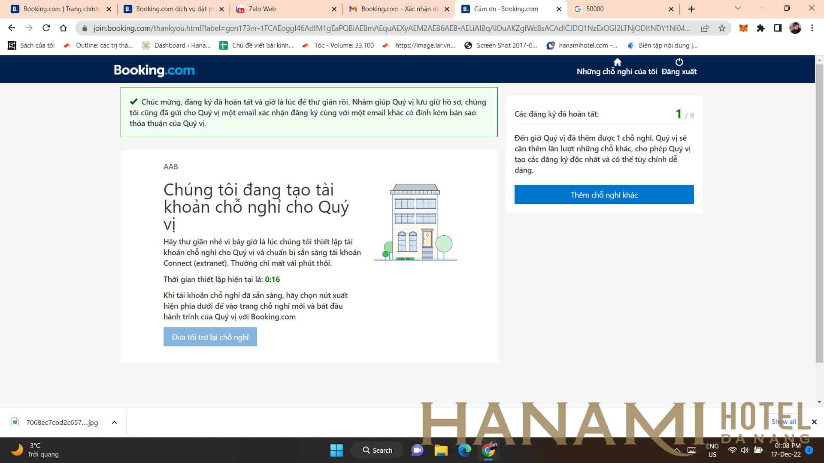
Task: Open the MetaMask fox extension
Action: (x=743, y=28)
